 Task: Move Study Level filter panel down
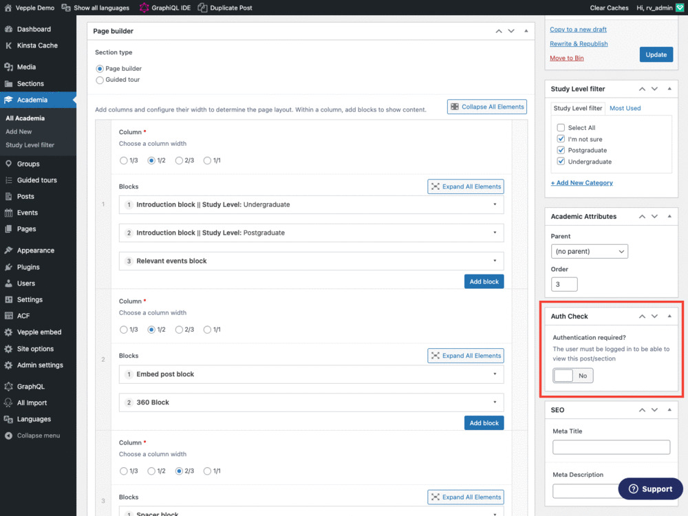[655, 89]
